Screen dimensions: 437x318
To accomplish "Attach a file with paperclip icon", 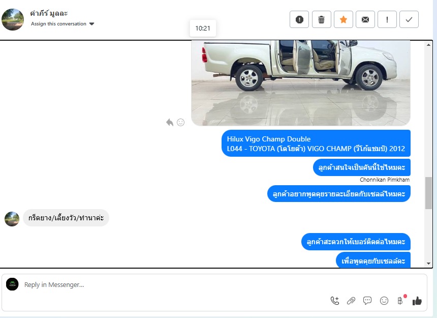I will pos(351,301).
